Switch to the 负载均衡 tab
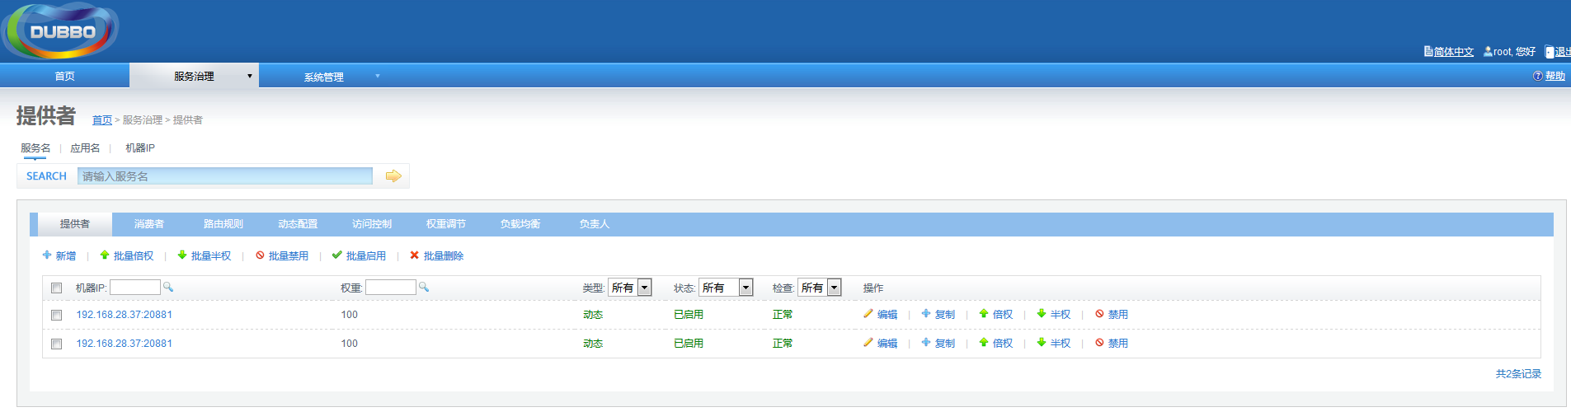Screen dimensions: 1571x412 pyautogui.click(x=520, y=224)
